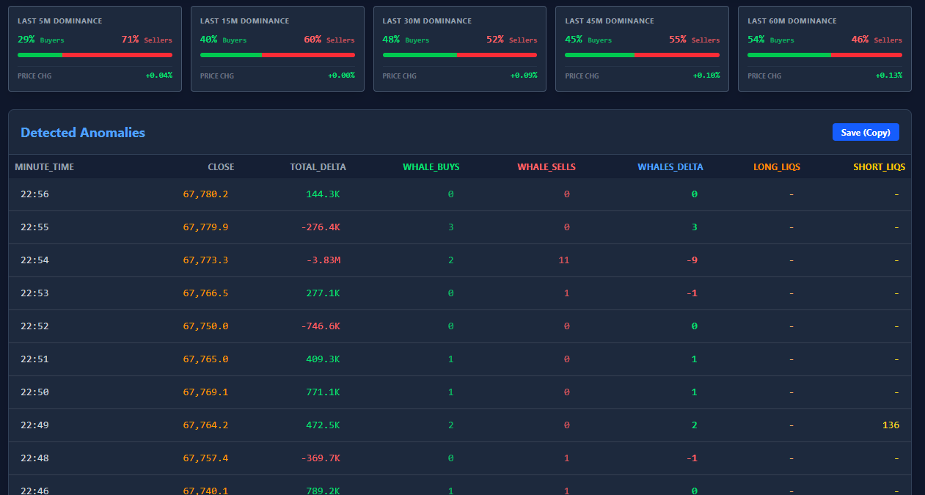
Task: Click the Last 60M dominance progress bar
Action: pyautogui.click(x=825, y=55)
